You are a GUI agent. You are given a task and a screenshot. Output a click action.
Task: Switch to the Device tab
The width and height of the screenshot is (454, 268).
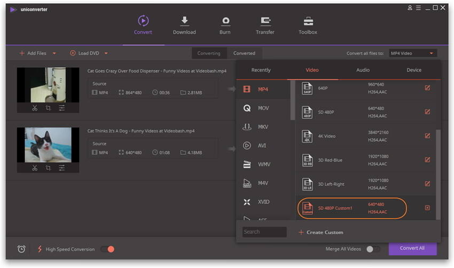pyautogui.click(x=414, y=70)
